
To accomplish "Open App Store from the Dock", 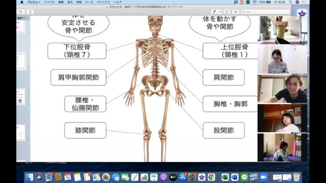I will pyautogui.click(x=183, y=177).
